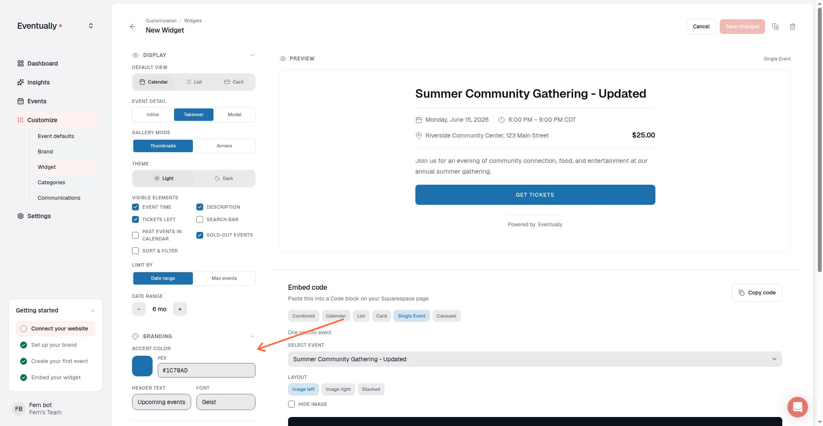Select the Image right layout
This screenshot has width=823, height=426.
tap(338, 389)
